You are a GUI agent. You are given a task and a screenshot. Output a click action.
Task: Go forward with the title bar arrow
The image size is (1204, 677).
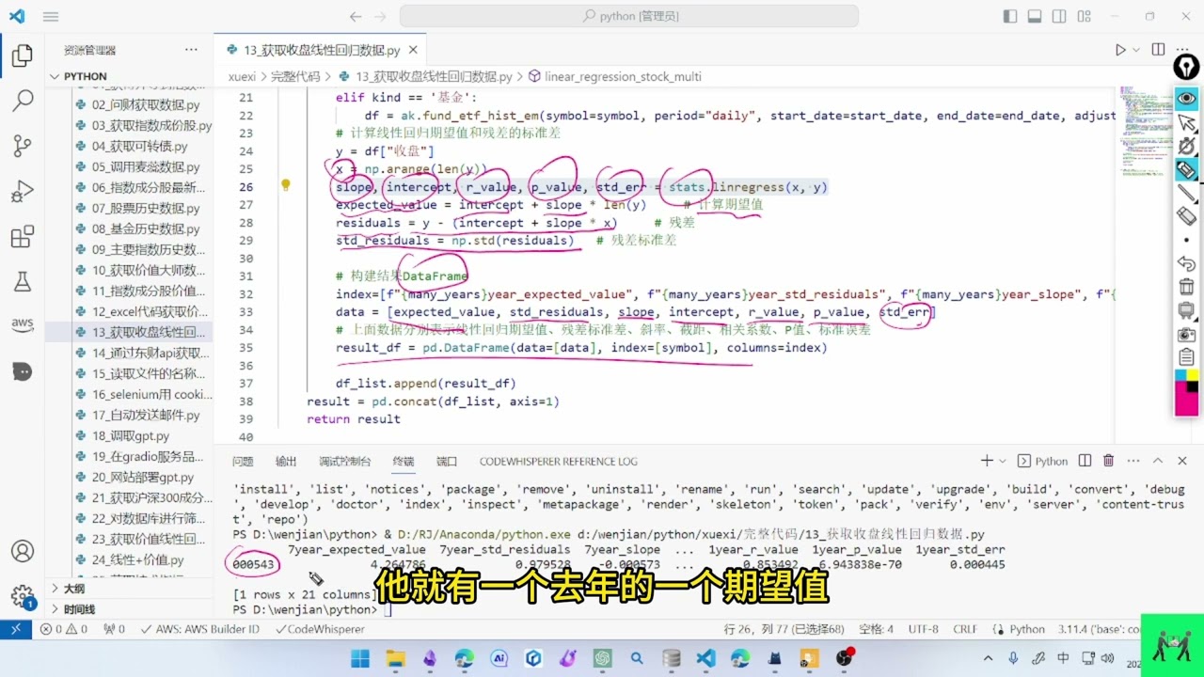coord(382,16)
